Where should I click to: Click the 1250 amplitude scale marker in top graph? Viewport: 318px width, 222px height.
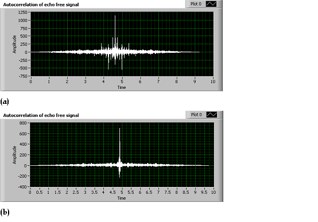(x=22, y=13)
